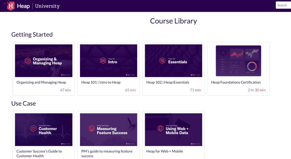Click the Heap 101 Intro thumbnail image
The height and width of the screenshot is (159, 291).
click(108, 61)
